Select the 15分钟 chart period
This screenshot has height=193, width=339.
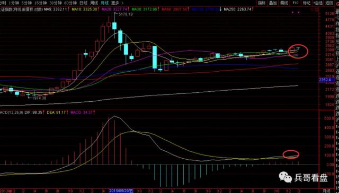[x=40, y=3]
